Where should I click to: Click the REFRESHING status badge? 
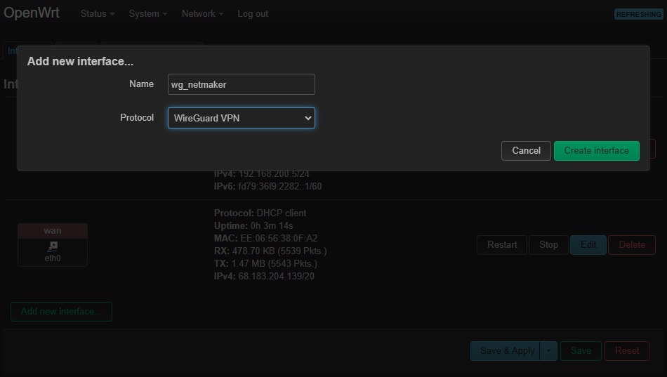click(638, 14)
